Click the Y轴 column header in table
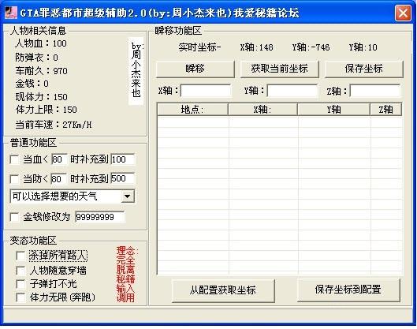 pos(333,110)
